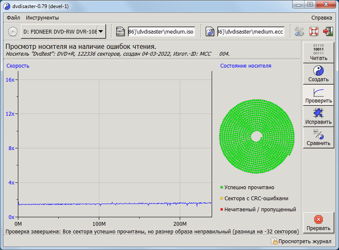Open the Инструменты menu

42,18
